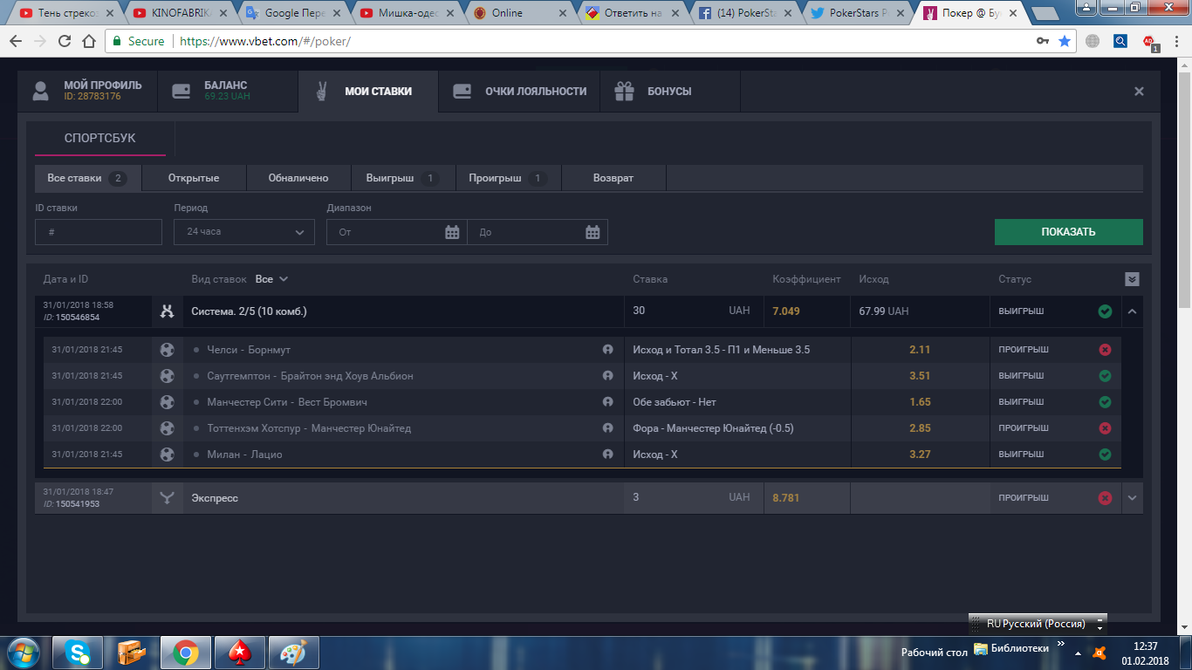Image resolution: width=1192 pixels, height=670 pixels.
Task: Open Windows Start menu
Action: tap(24, 653)
